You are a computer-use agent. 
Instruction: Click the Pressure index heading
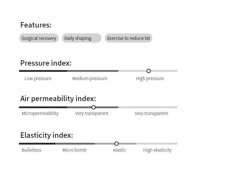[x=46, y=63]
